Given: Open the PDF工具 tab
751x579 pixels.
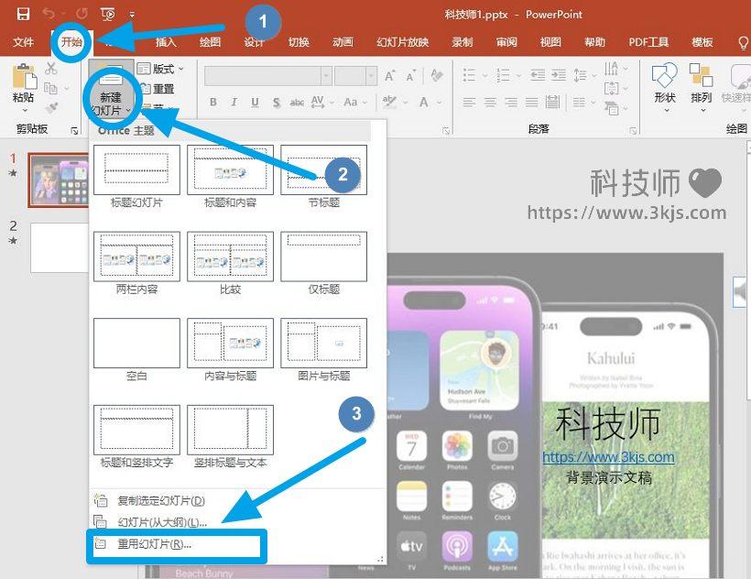Looking at the screenshot, I should click(x=648, y=42).
